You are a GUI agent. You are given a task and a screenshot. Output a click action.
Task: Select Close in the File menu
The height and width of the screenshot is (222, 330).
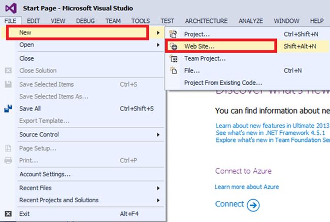(x=26, y=58)
